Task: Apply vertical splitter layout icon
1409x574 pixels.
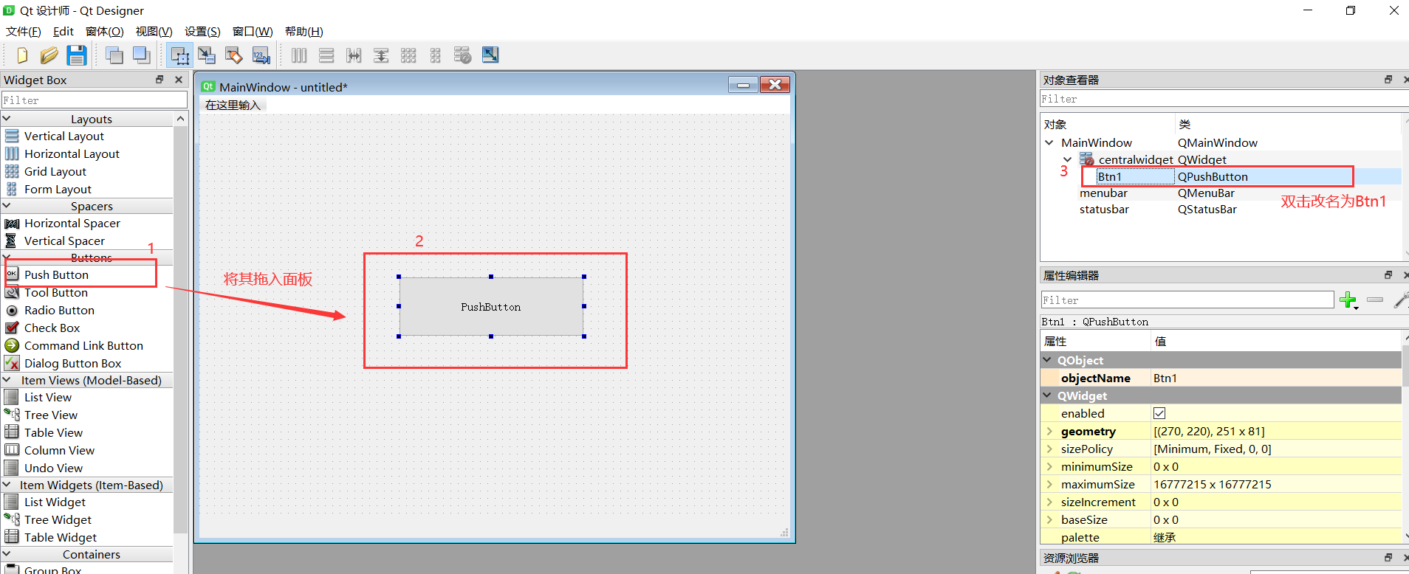Action: click(381, 55)
